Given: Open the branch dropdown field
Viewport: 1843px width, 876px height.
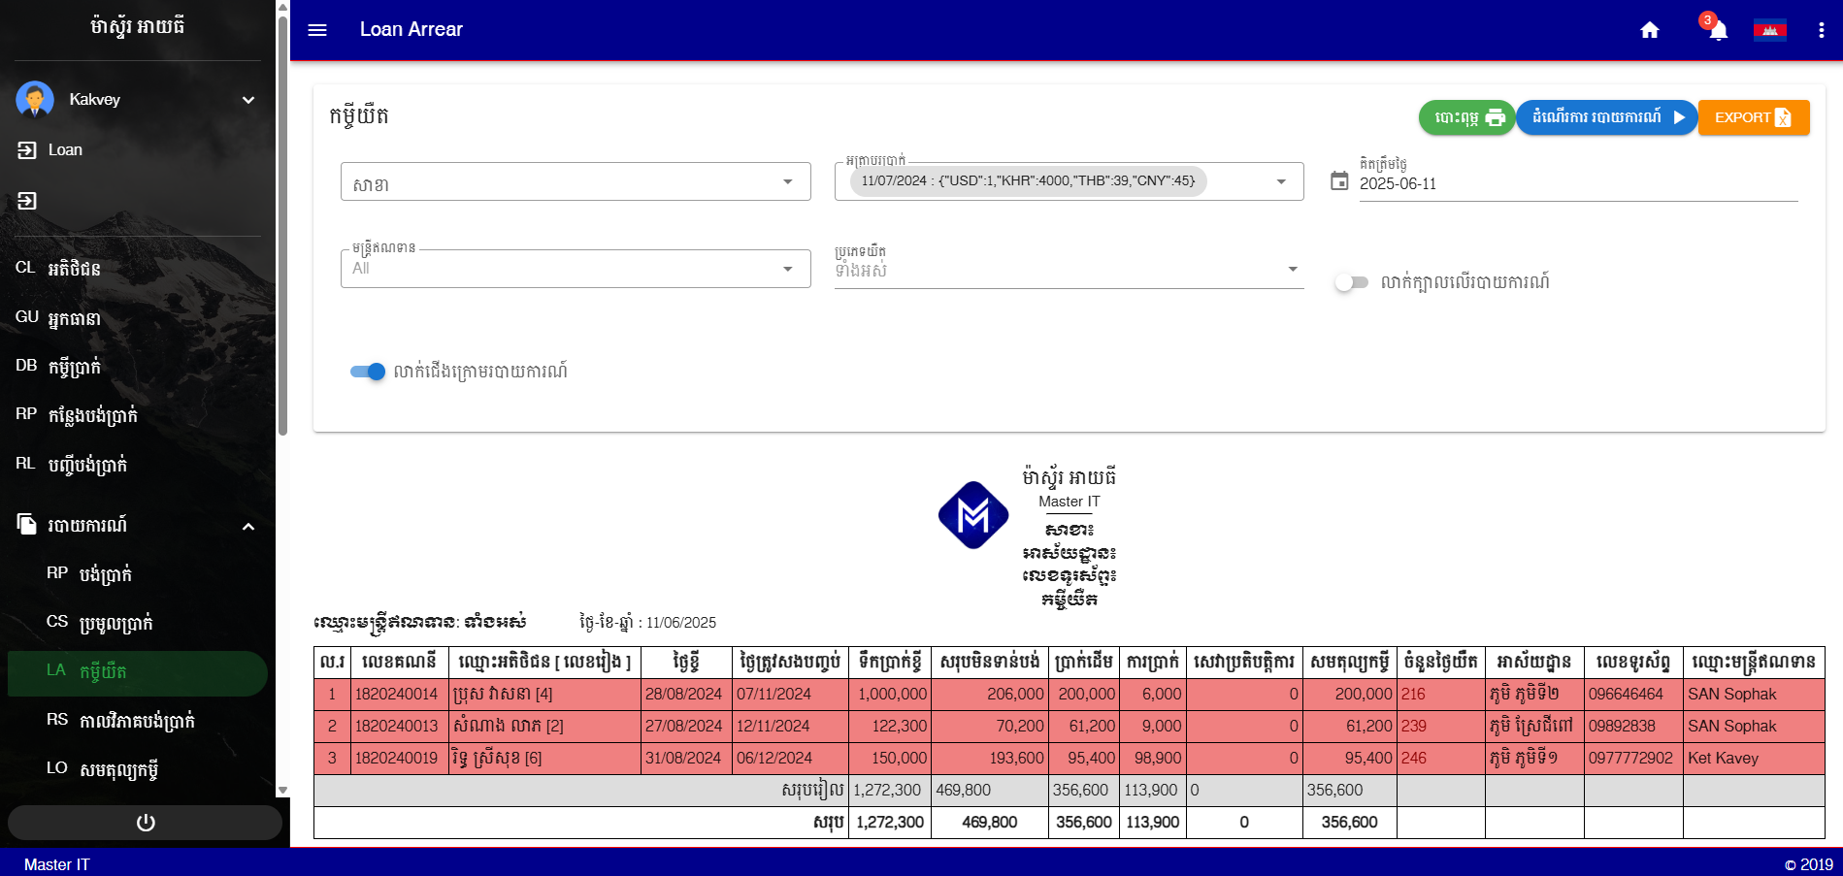Looking at the screenshot, I should (576, 181).
